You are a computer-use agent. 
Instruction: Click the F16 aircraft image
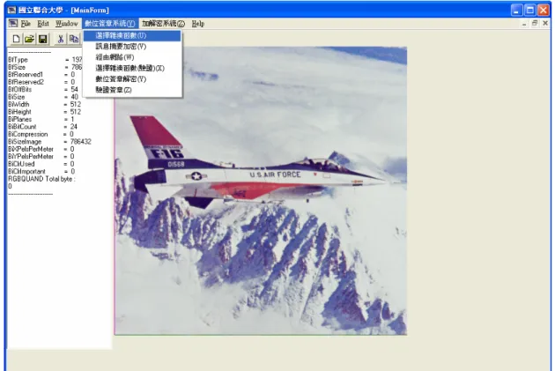click(261, 190)
